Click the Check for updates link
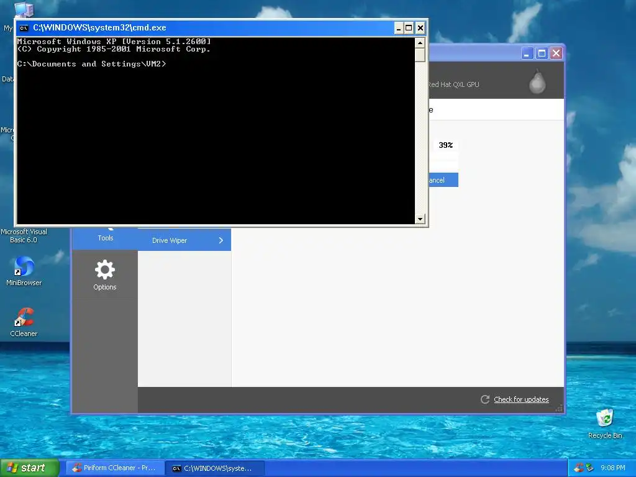The height and width of the screenshot is (477, 636). click(521, 399)
